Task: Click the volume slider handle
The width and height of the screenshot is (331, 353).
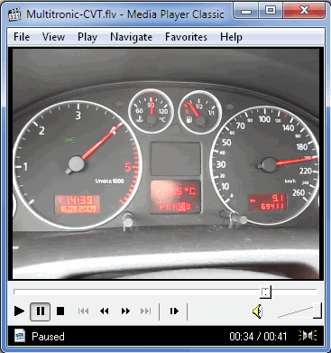Action: [x=317, y=311]
